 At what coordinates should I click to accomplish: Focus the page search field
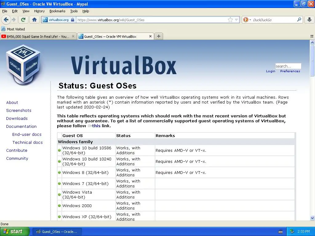[x=288, y=66]
